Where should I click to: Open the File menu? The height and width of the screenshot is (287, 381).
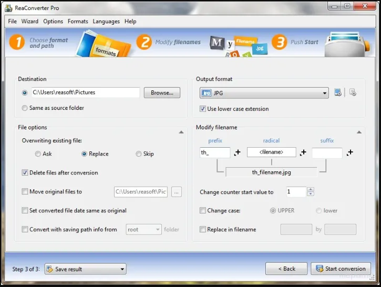13,22
